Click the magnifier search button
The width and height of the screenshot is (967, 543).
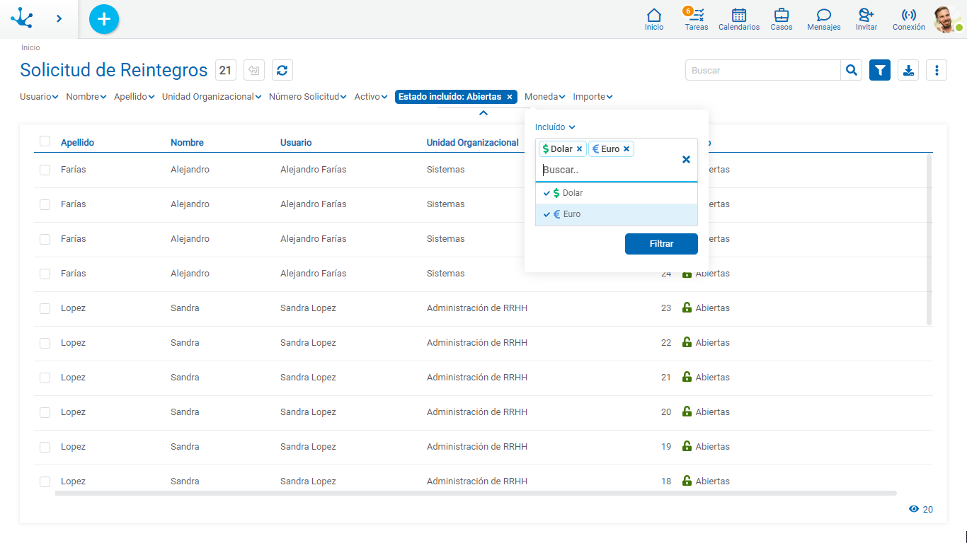click(852, 70)
